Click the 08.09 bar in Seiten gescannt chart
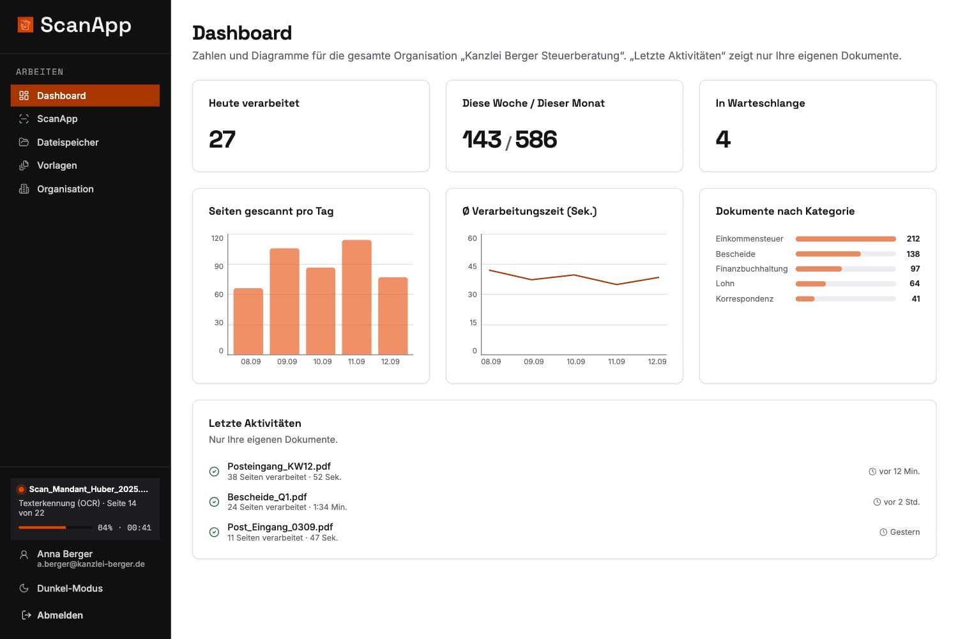The image size is (958, 639). tap(248, 321)
